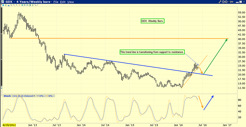Open the D% line dropdown in Stoch panel

click(x=45, y=96)
